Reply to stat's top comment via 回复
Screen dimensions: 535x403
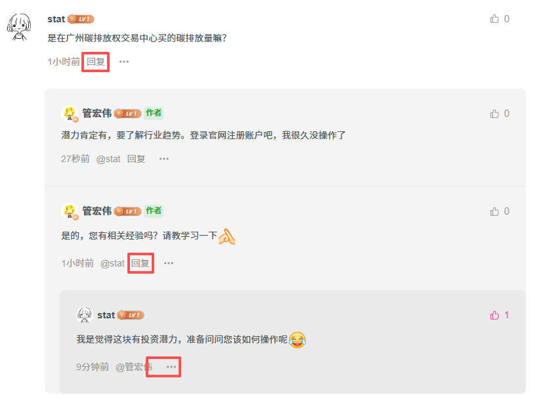pos(96,62)
